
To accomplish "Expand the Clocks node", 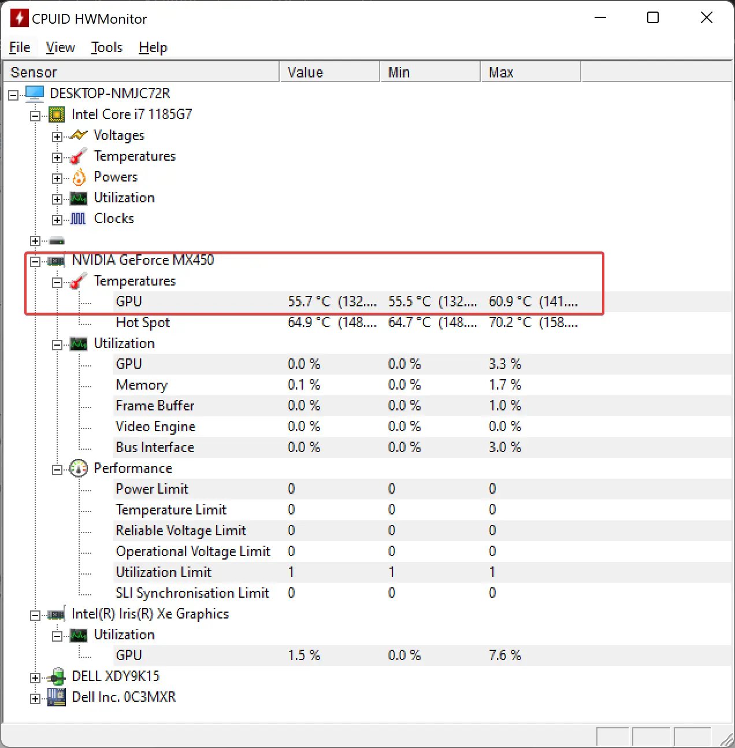I will (x=57, y=220).
